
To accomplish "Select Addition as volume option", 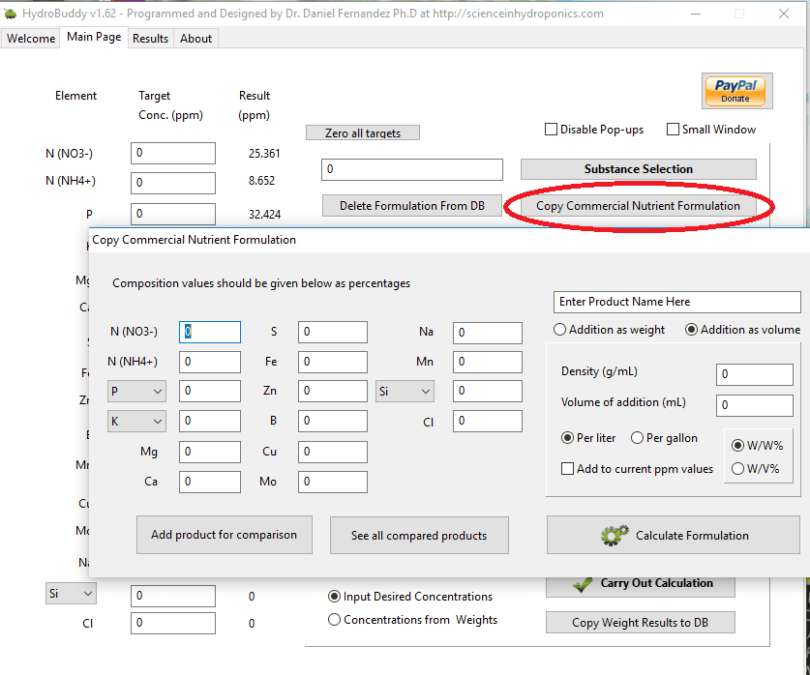I will click(x=691, y=329).
